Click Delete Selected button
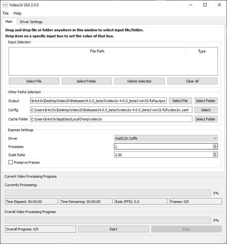This screenshot has height=244, width=227. 139,81
